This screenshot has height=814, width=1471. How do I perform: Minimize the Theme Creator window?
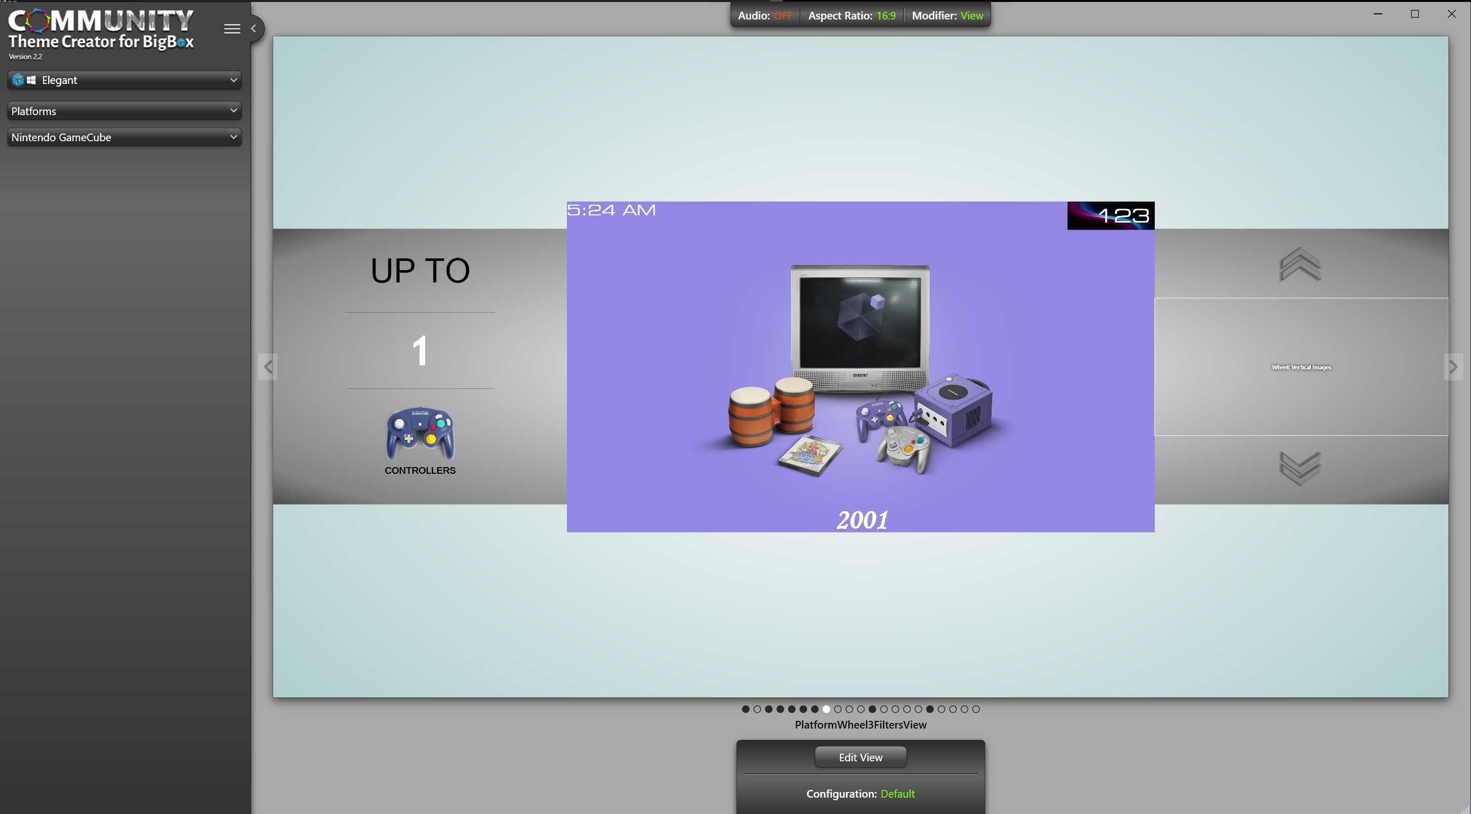(1378, 14)
